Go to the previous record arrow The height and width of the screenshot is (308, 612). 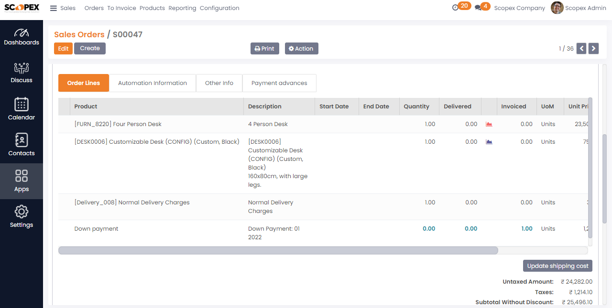pos(581,48)
